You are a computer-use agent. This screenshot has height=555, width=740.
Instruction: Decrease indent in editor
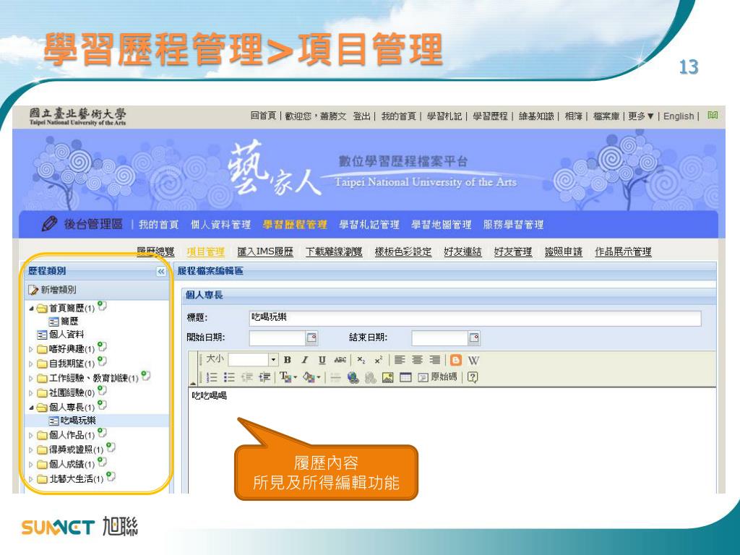point(247,377)
